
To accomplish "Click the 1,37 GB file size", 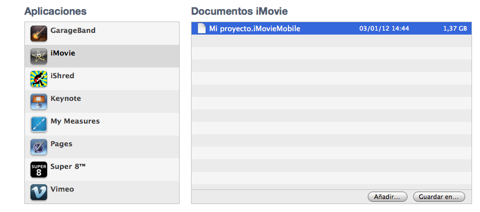I will (x=455, y=29).
